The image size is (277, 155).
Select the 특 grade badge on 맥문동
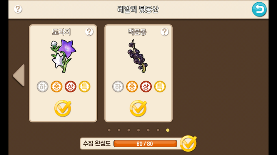pos(160,86)
